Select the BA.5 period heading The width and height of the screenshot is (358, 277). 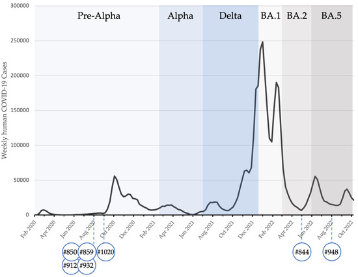(331, 16)
